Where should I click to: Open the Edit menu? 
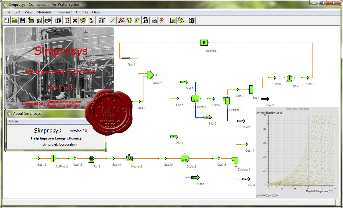tap(17, 12)
